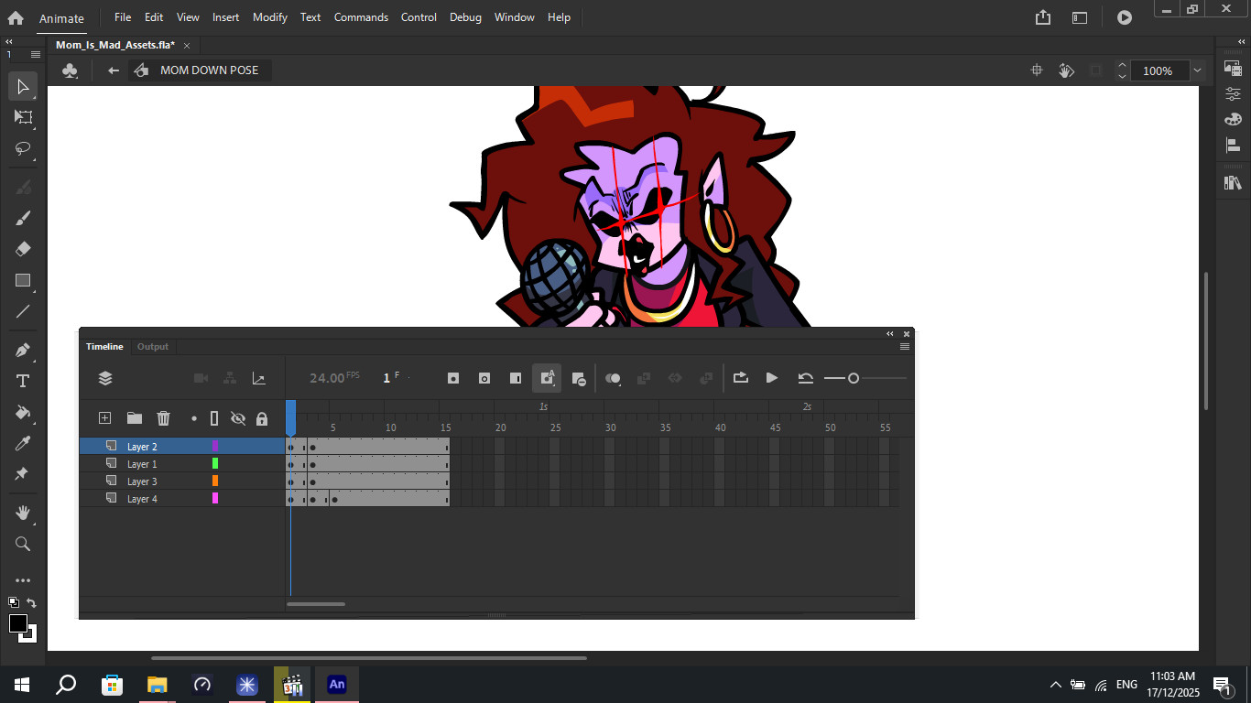Insert Keyframe button in timeline toolbar
Screen dimensions: 1251x703
pos(452,378)
